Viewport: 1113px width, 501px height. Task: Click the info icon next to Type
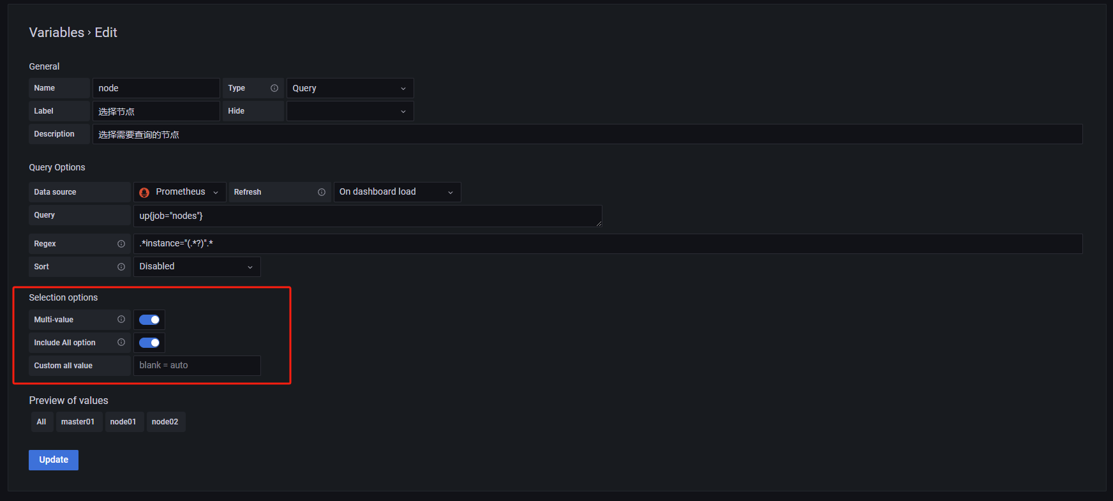(x=274, y=88)
